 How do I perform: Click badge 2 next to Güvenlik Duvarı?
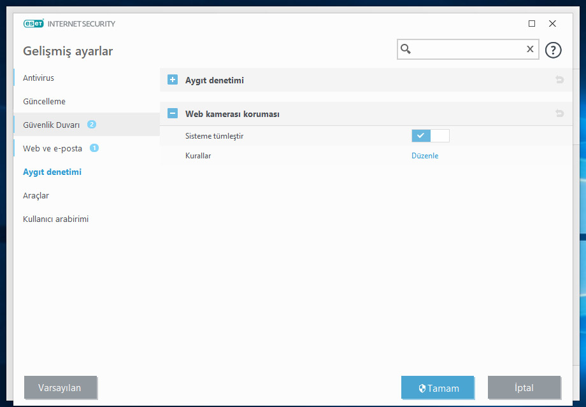(x=92, y=124)
